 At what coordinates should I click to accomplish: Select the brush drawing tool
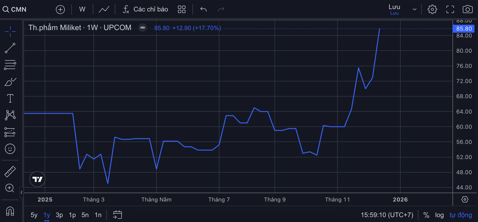(x=10, y=82)
